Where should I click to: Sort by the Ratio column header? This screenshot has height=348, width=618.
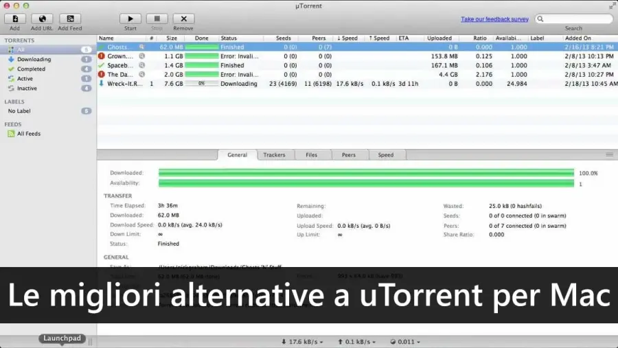pos(477,38)
